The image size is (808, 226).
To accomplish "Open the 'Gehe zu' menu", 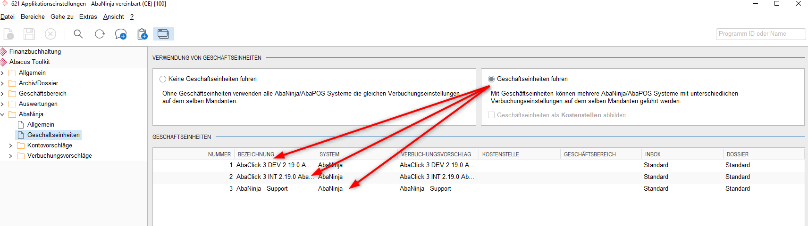I will point(62,16).
